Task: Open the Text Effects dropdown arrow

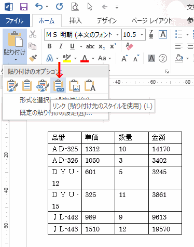Action: (58, 59)
